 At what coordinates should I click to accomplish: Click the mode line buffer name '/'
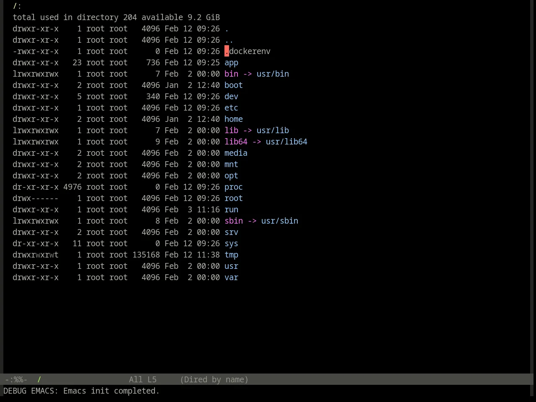click(x=39, y=380)
